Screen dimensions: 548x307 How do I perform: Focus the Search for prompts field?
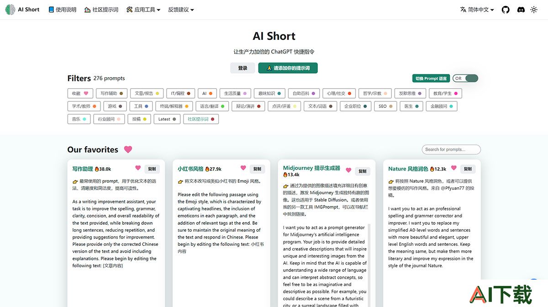pyautogui.click(x=451, y=149)
